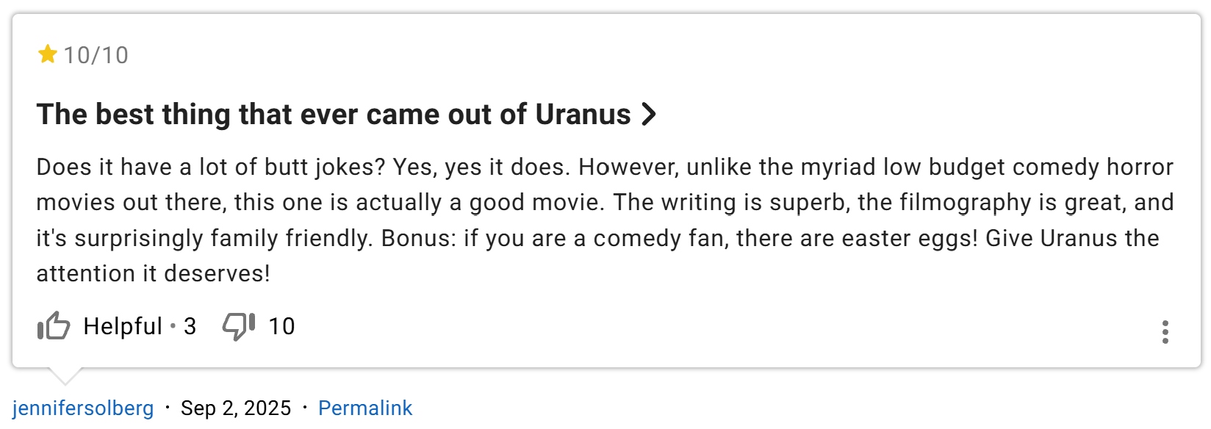Screen dimensions: 1211x429
Task: Click the yellow star rating icon
Action: click(47, 54)
